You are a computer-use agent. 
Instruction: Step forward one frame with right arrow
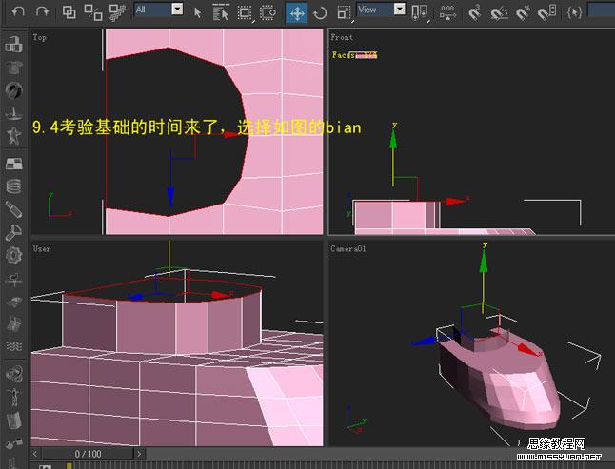139,454
